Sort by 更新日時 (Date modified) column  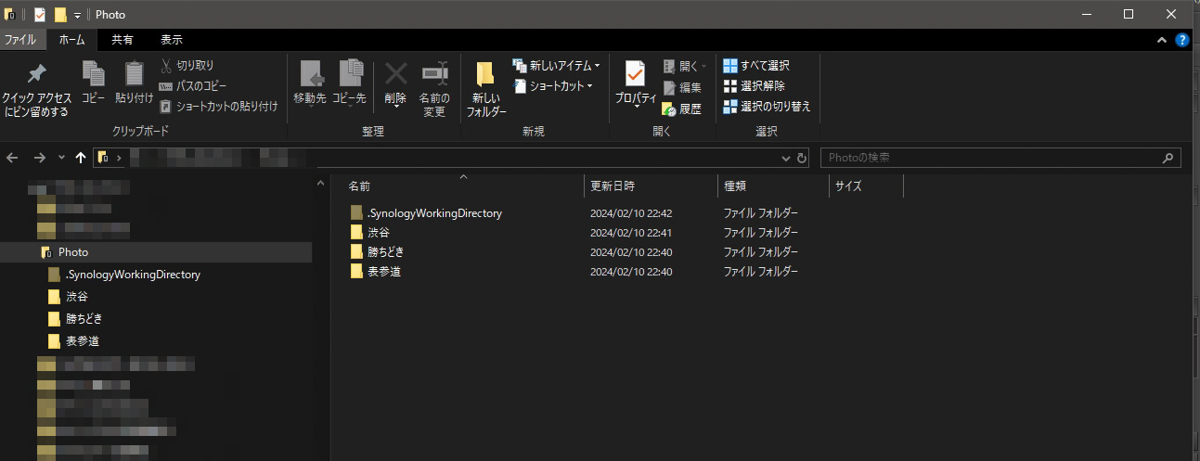[x=652, y=186]
